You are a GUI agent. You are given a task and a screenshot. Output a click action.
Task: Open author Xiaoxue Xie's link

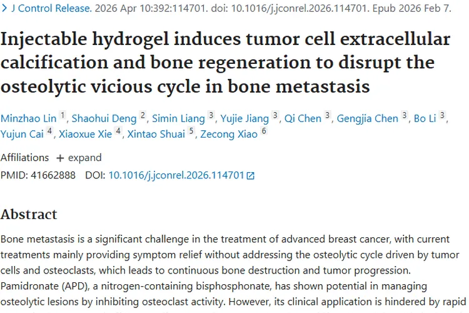pos(86,134)
